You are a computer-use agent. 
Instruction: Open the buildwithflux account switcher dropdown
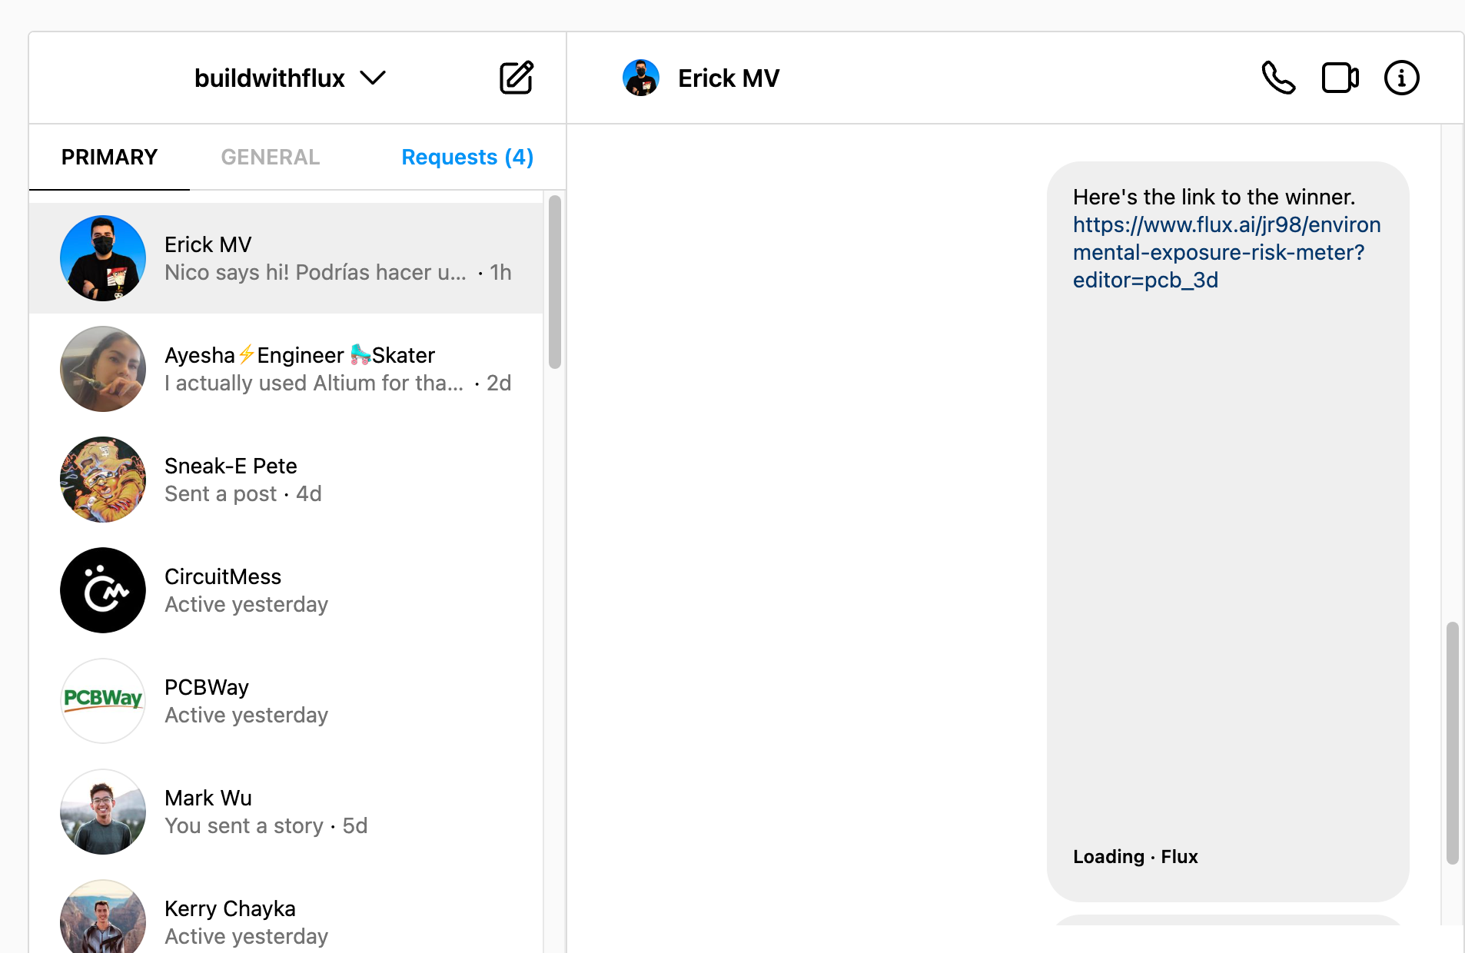point(290,78)
